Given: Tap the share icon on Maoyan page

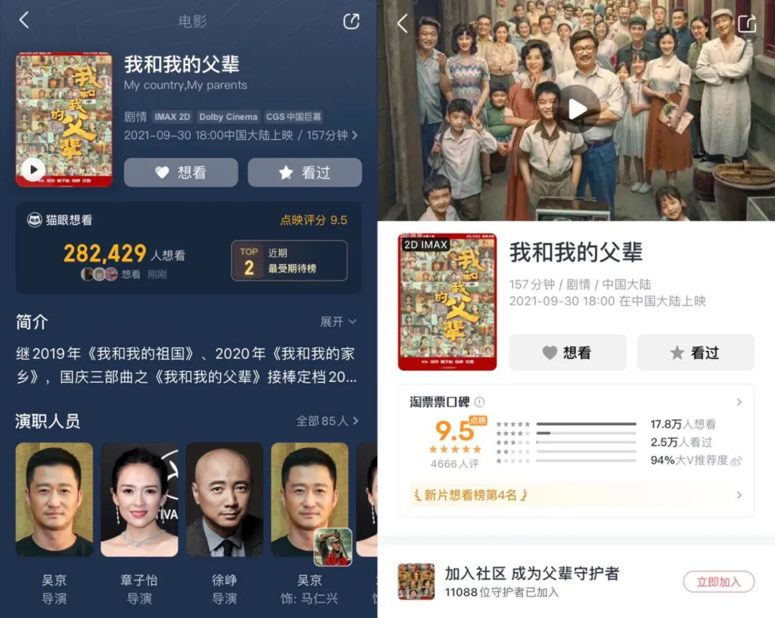Looking at the screenshot, I should coord(351,22).
